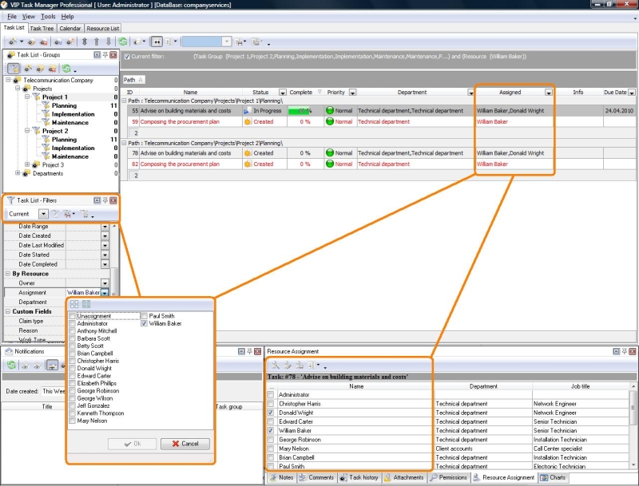Click the Name column header in task grid

pyautogui.click(x=190, y=93)
